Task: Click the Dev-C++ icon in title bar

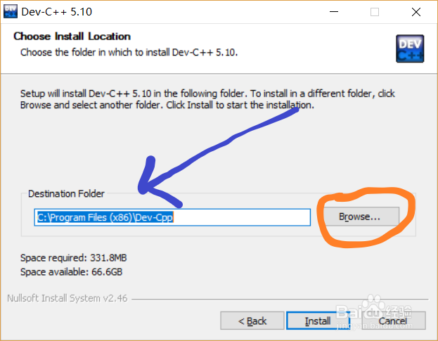Action: [11, 11]
